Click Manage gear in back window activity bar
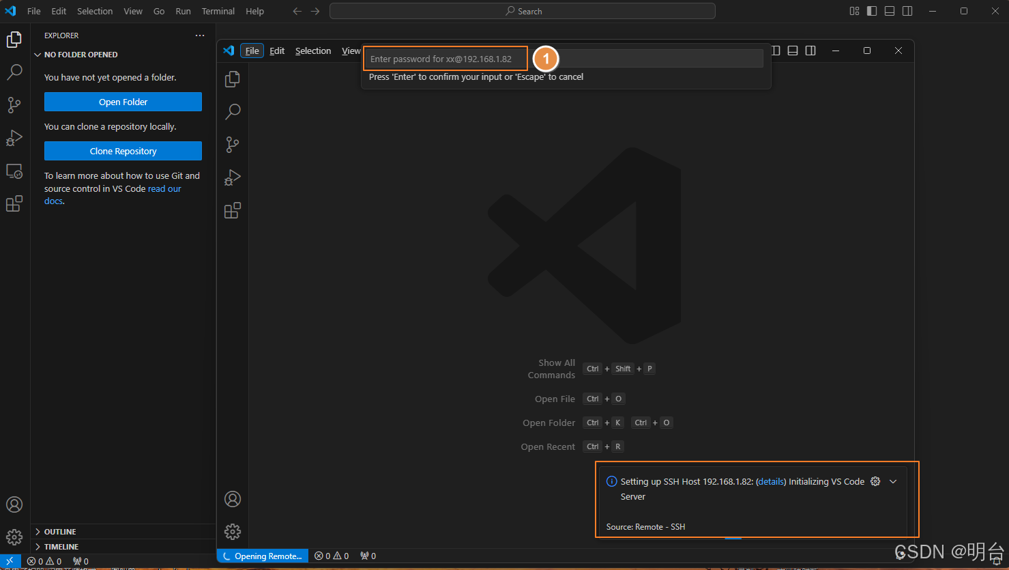 pos(14,537)
